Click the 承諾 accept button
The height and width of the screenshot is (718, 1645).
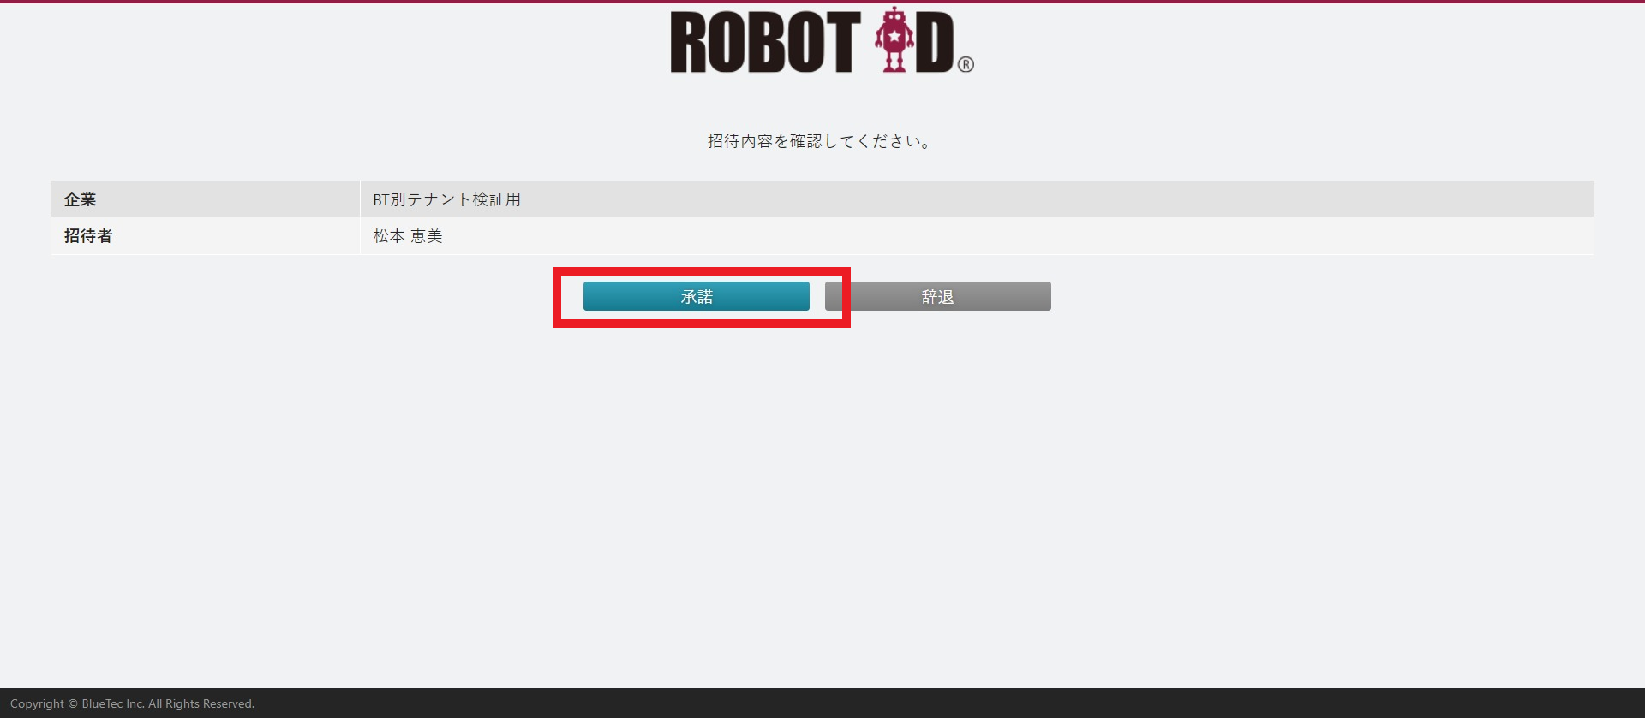tap(696, 296)
